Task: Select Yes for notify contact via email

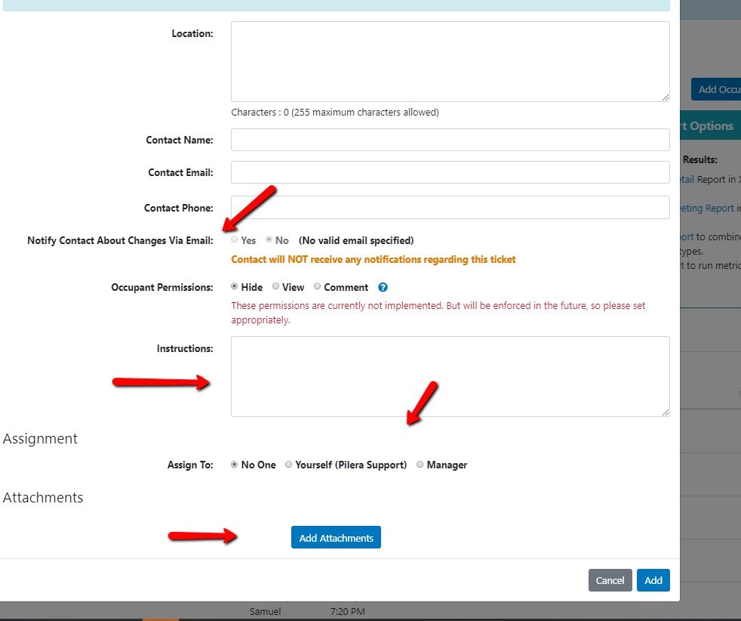Action: [235, 239]
